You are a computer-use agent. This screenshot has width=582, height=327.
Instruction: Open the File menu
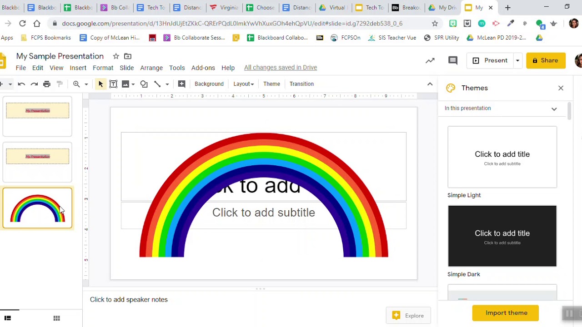[x=21, y=68]
